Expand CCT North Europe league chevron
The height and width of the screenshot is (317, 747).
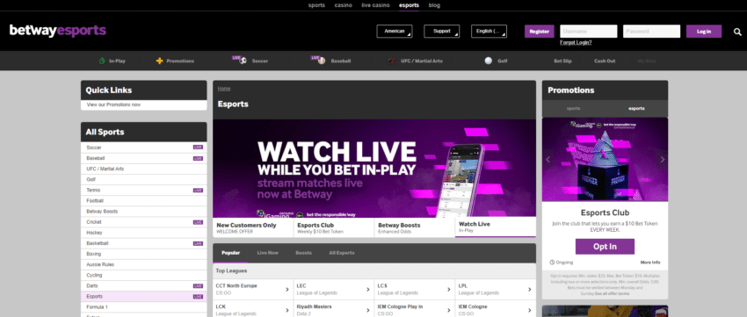[286, 290]
